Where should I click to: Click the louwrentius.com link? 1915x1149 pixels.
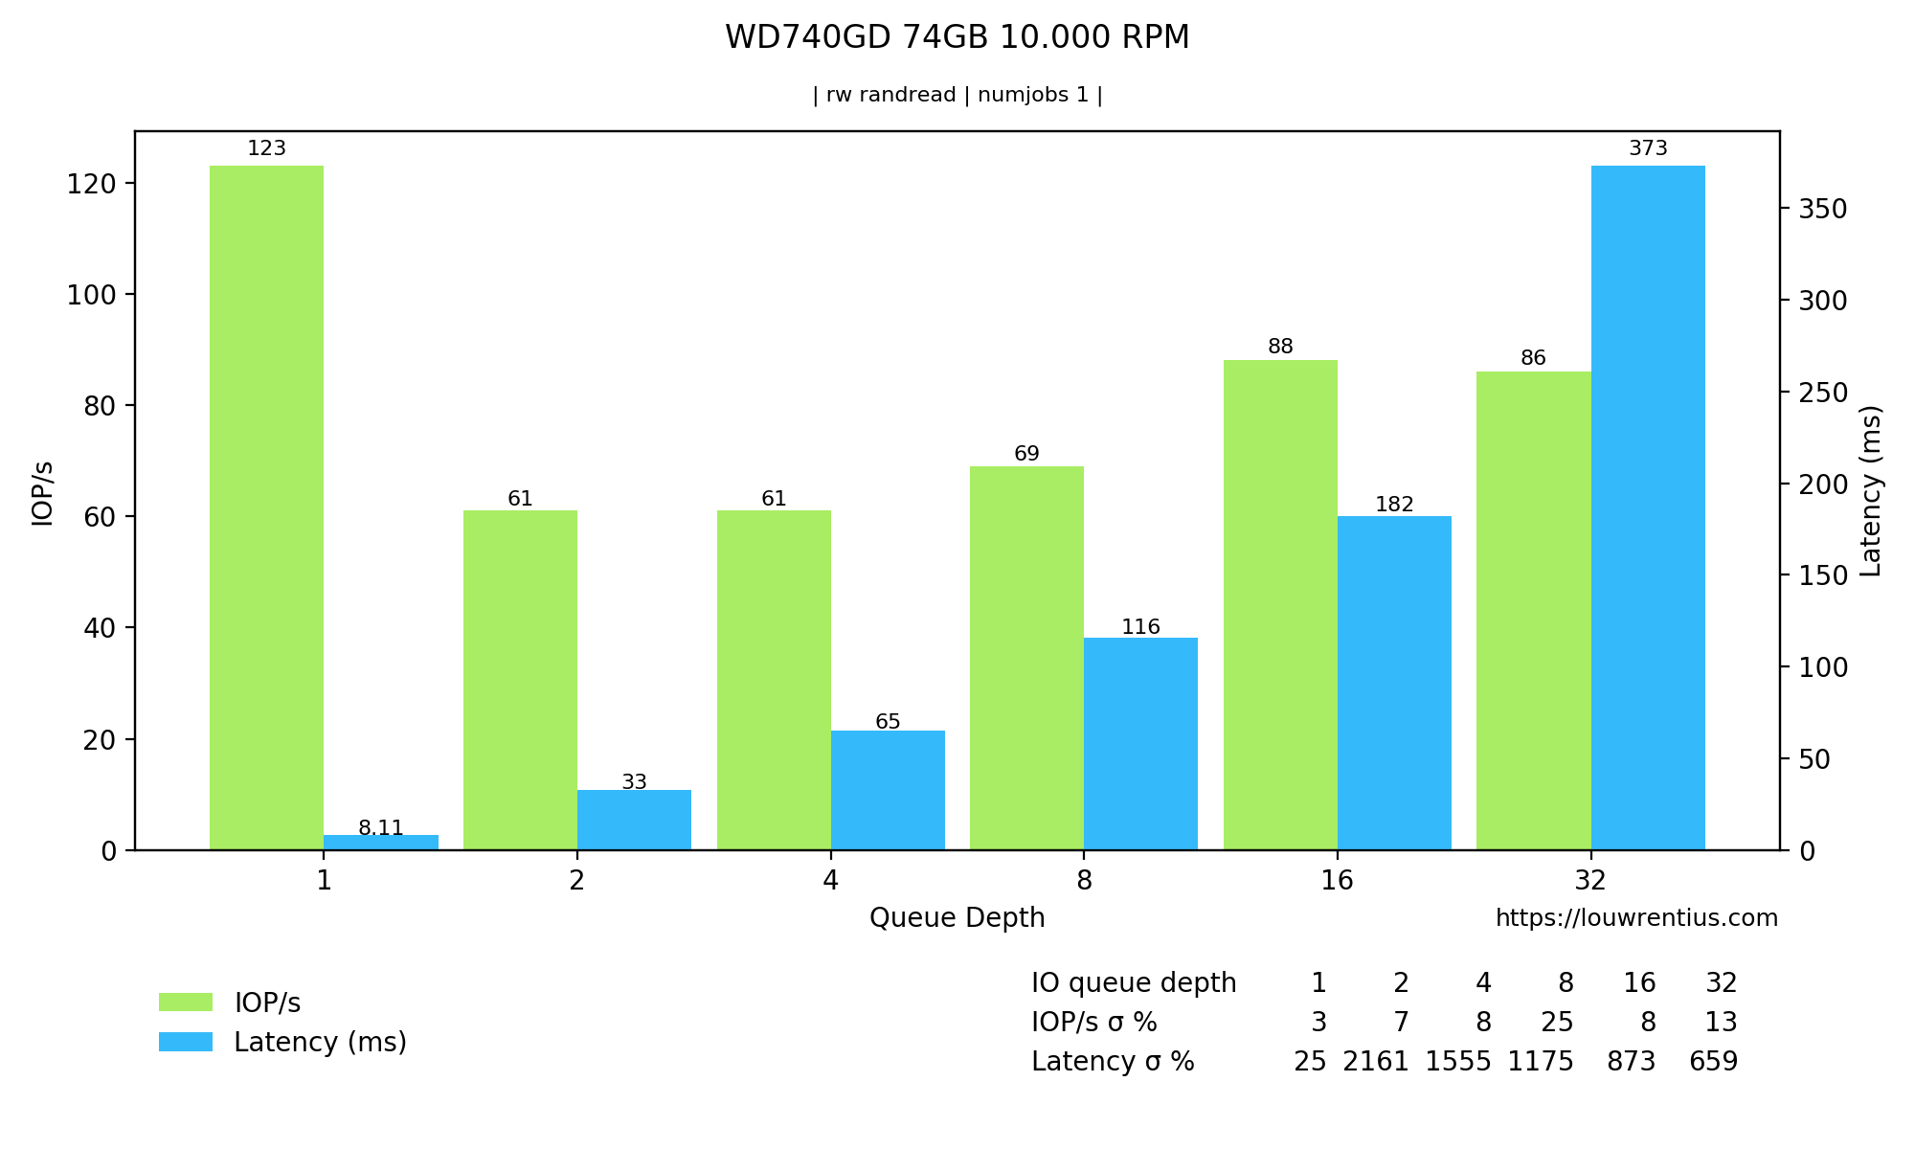pyautogui.click(x=1641, y=923)
